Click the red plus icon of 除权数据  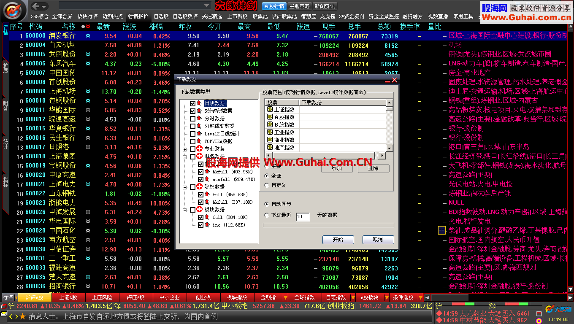(200, 187)
